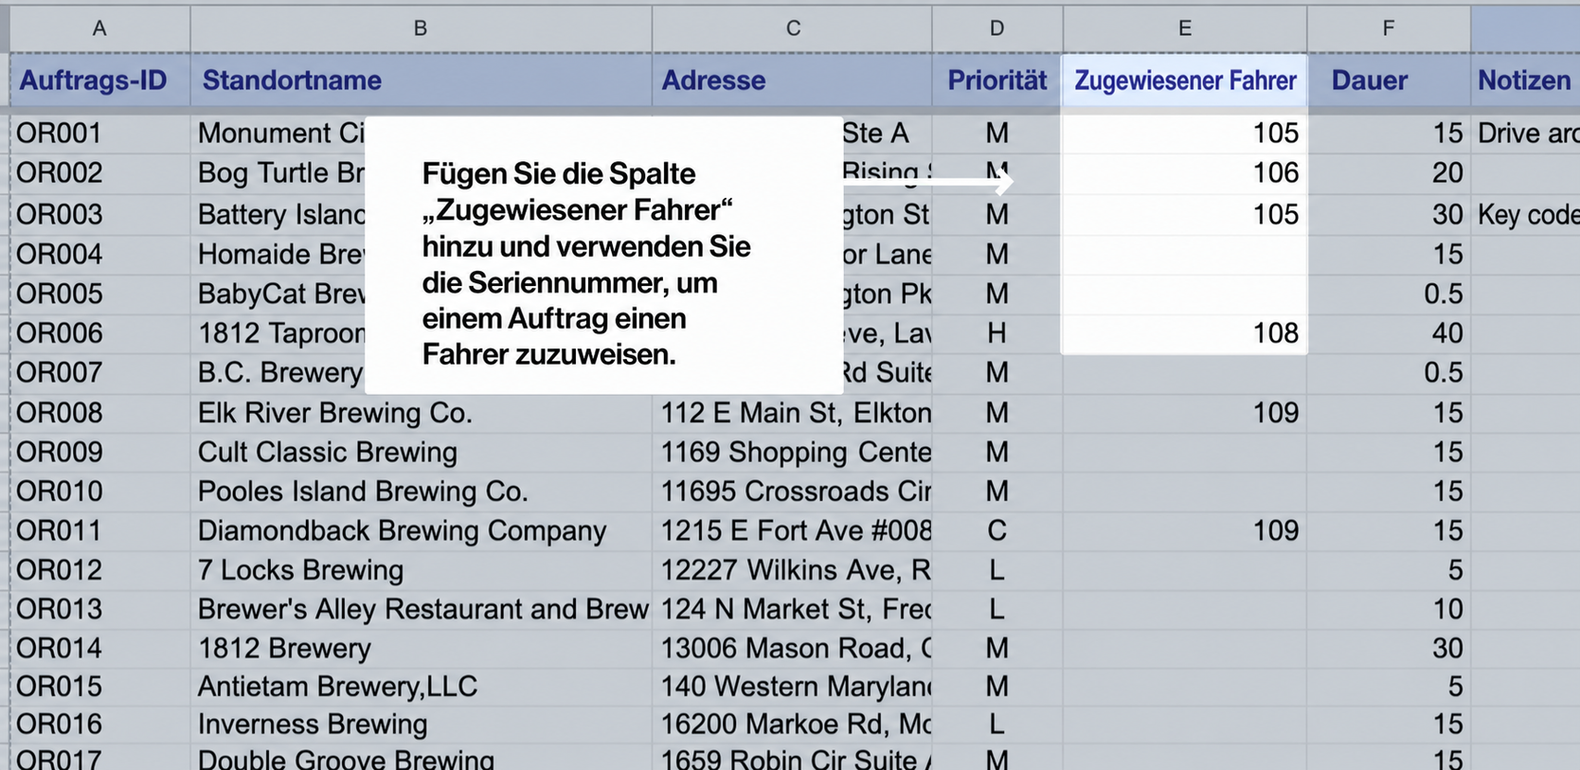
Task: Click the Notizen header cell
Action: (1525, 81)
